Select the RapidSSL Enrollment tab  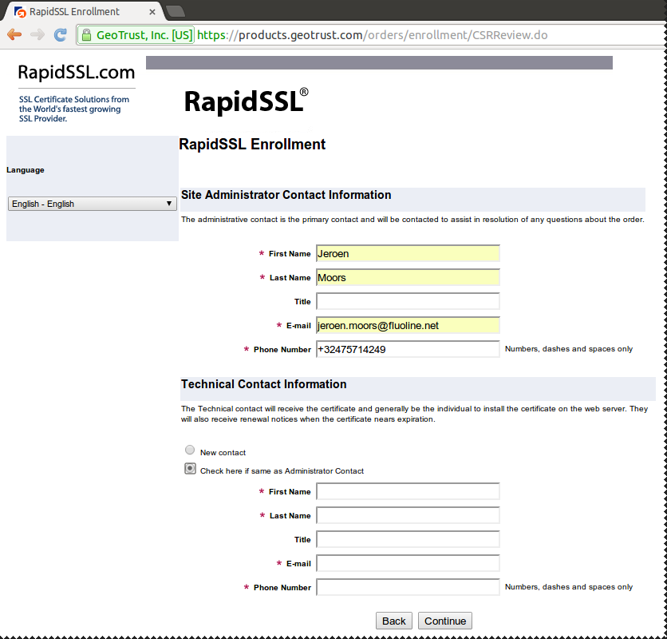pyautogui.click(x=83, y=11)
